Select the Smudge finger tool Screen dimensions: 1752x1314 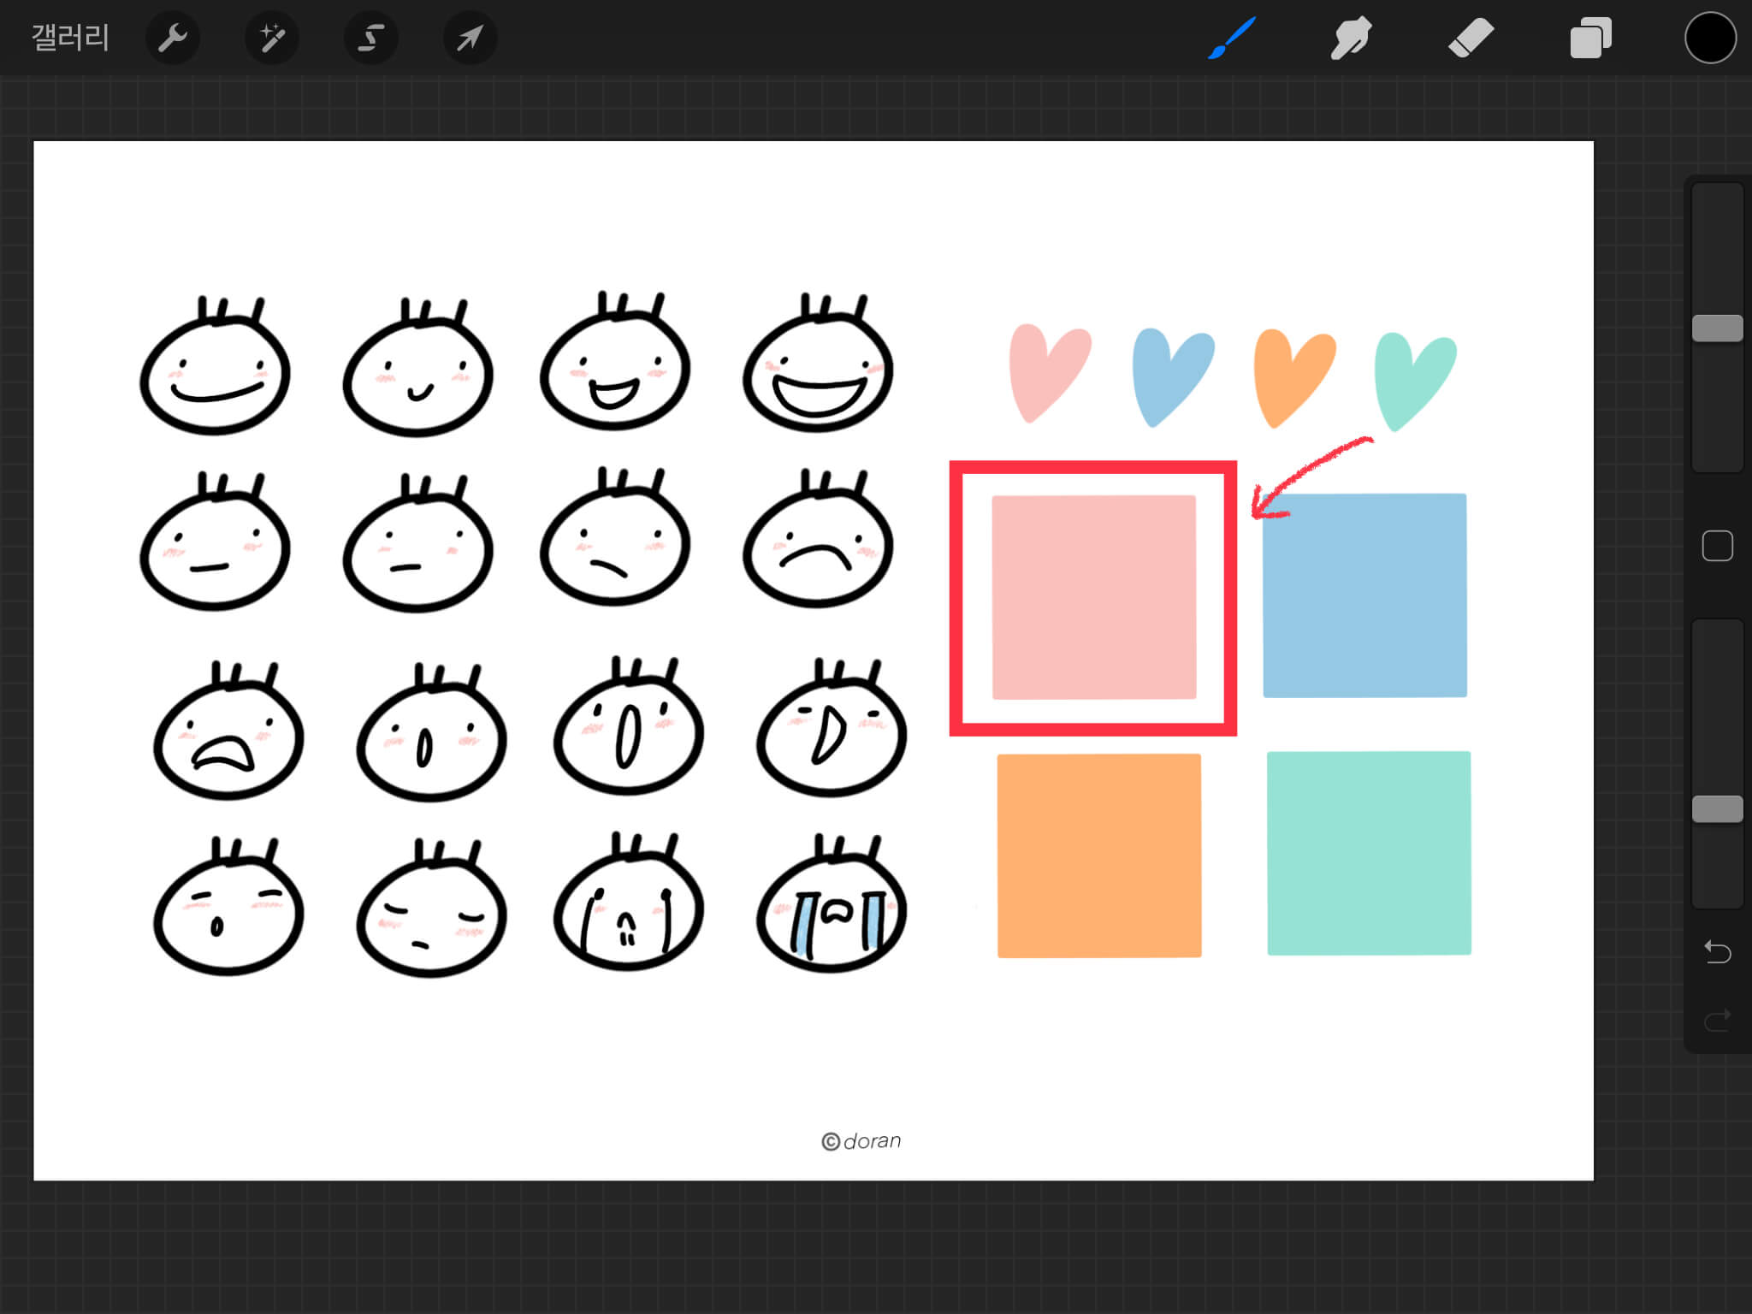1351,38
